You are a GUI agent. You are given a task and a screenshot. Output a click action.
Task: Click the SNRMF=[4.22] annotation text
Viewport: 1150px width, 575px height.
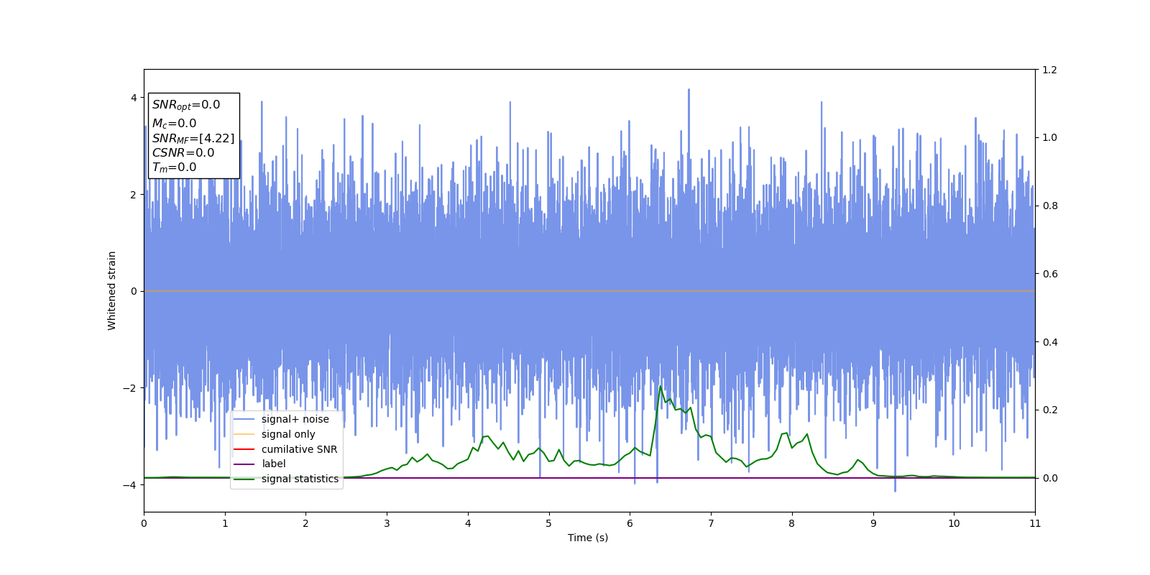coord(193,138)
